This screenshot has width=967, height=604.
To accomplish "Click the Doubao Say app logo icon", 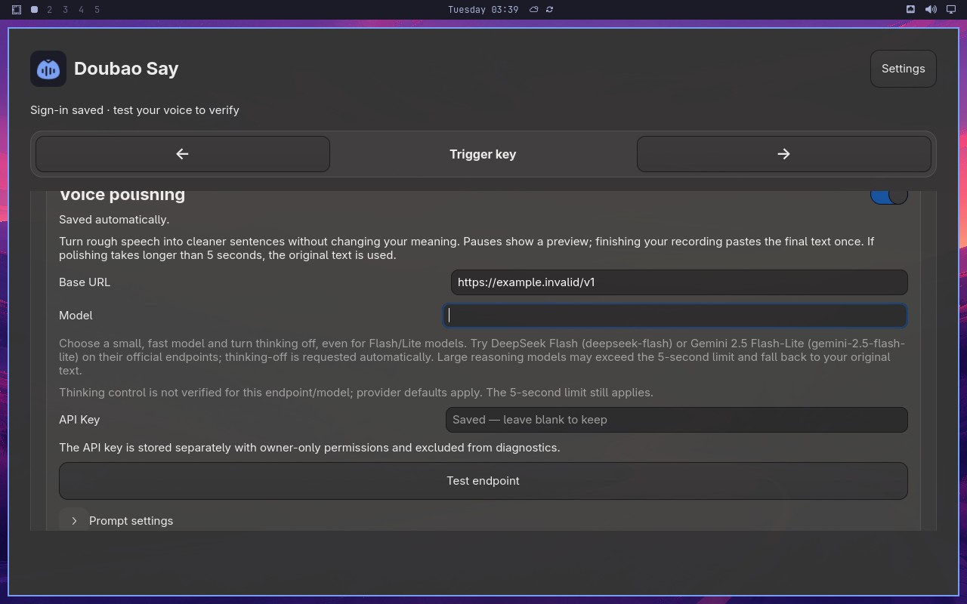I will (48, 69).
